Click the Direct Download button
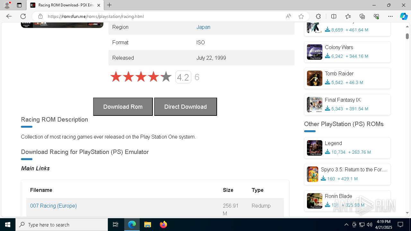 coord(186,107)
